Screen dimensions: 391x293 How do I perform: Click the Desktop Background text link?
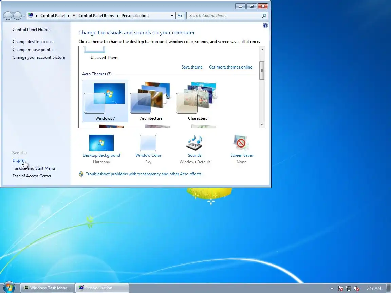click(x=101, y=155)
